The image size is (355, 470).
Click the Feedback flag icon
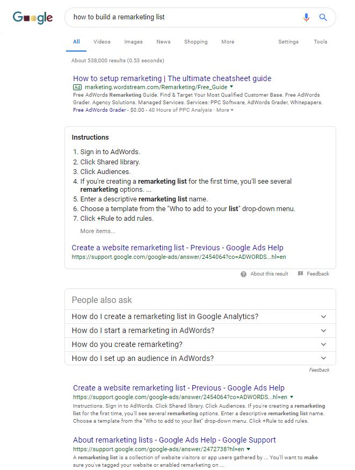click(300, 274)
